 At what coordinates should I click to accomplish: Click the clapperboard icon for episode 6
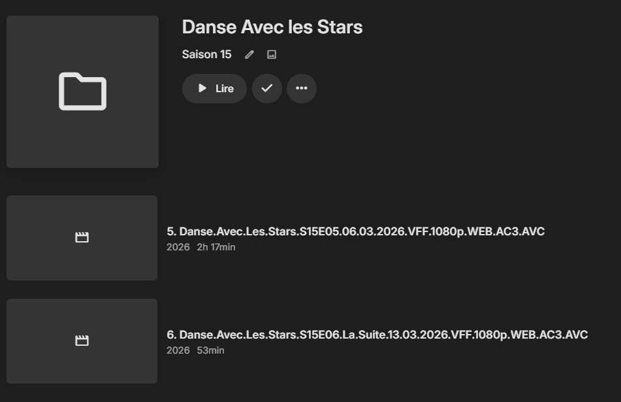pos(82,341)
